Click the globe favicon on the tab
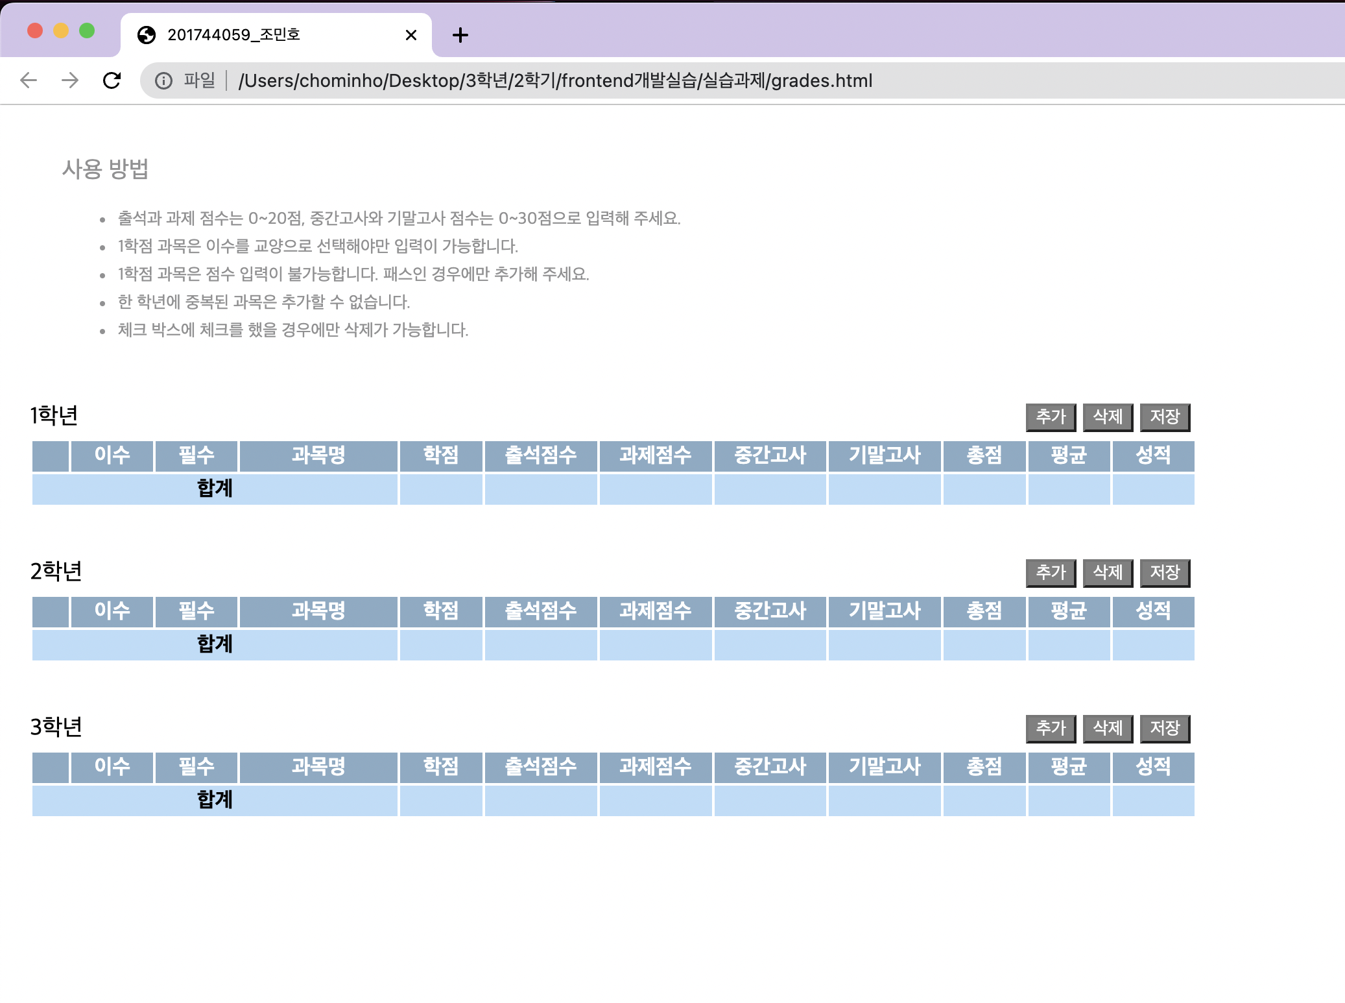1345x1003 pixels. pyautogui.click(x=147, y=35)
